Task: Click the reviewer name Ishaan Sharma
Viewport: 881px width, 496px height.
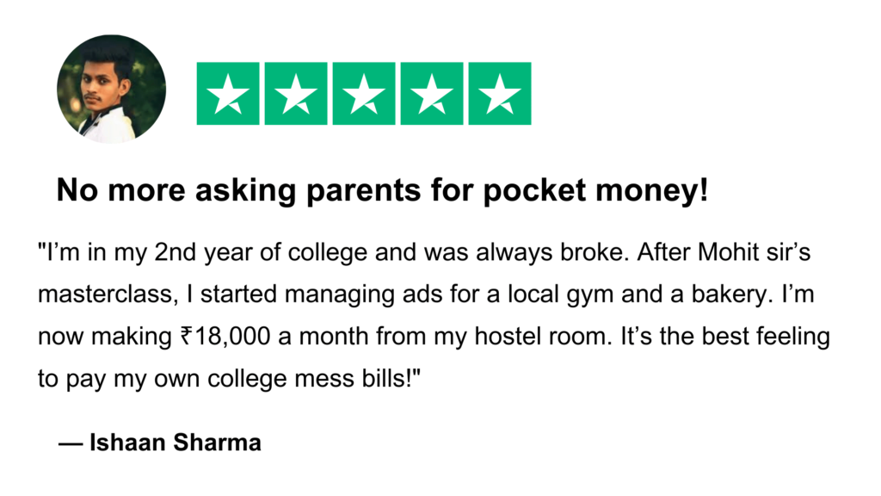Action: click(175, 443)
